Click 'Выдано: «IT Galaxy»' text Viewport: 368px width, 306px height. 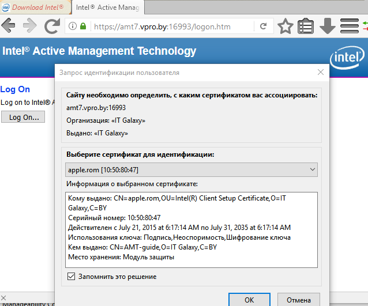pyautogui.click(x=97, y=133)
